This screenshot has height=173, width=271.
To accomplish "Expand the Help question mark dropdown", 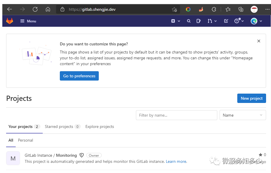I will click(x=239, y=21).
